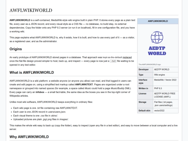Click the struck-through text 'kept as the default'
Screen dimensions: 188x141
coord(112,57)
